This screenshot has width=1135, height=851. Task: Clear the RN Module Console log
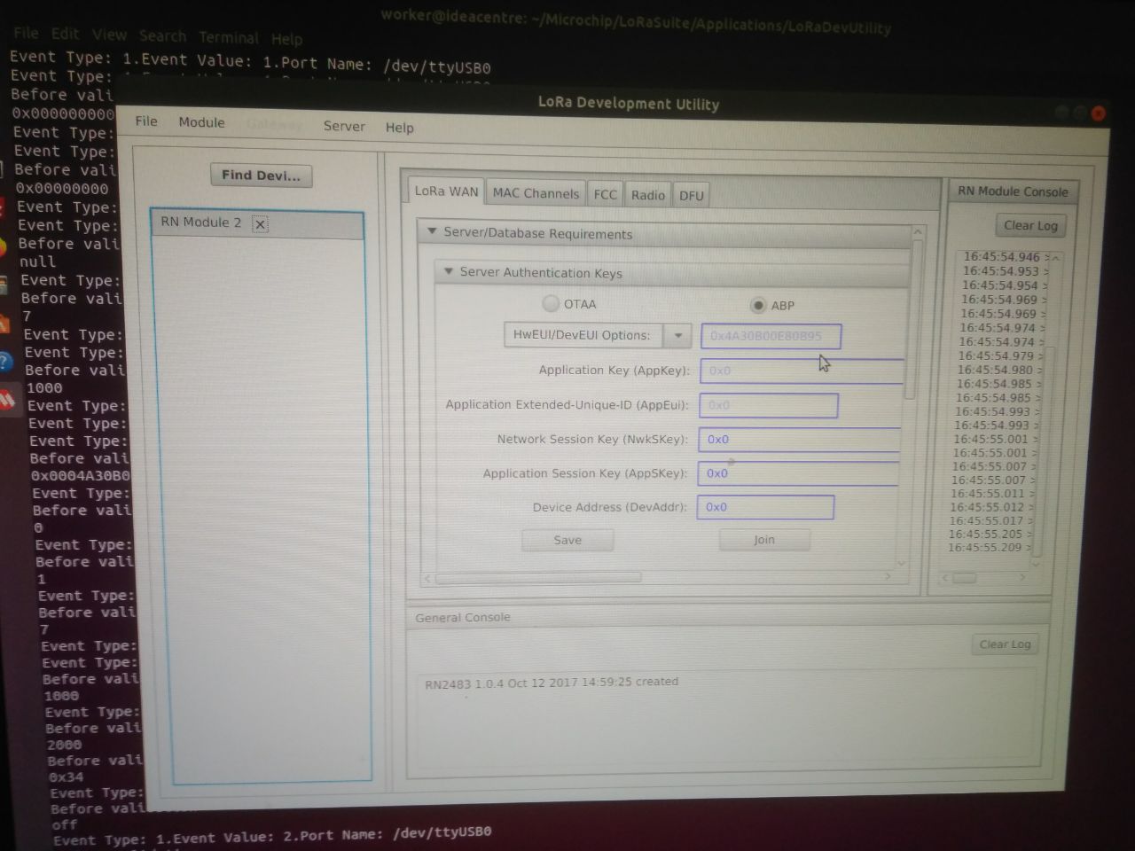(1030, 225)
